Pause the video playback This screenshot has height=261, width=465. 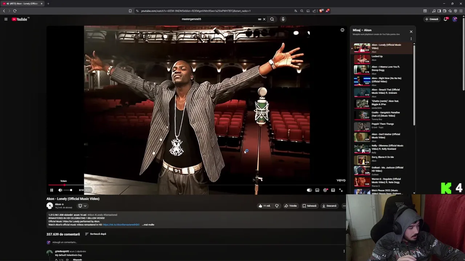click(52, 190)
